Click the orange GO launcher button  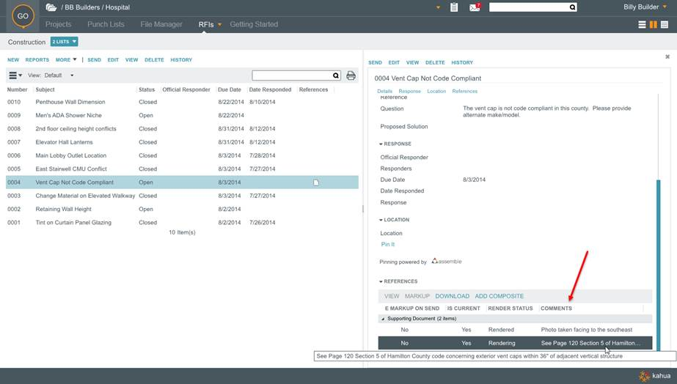coord(23,16)
